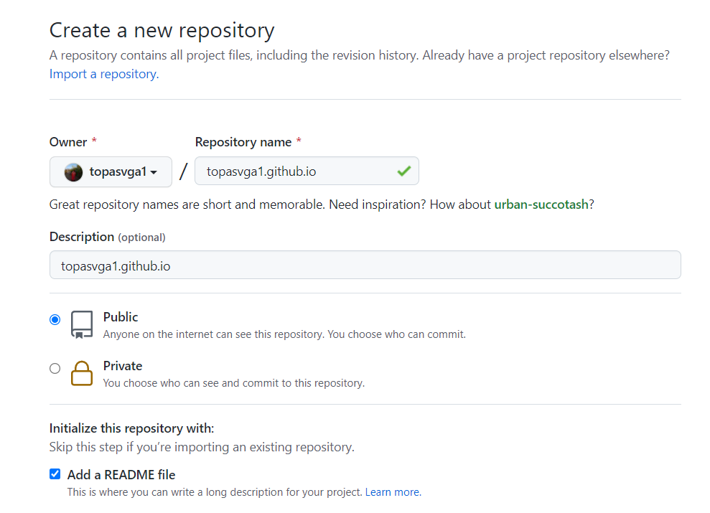The height and width of the screenshot is (513, 710).
Task: Click the Repository name field label
Action: pyautogui.click(x=243, y=142)
